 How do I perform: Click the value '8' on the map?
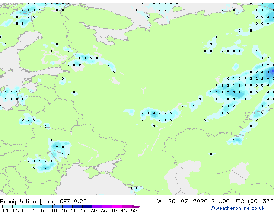pos(268,71)
